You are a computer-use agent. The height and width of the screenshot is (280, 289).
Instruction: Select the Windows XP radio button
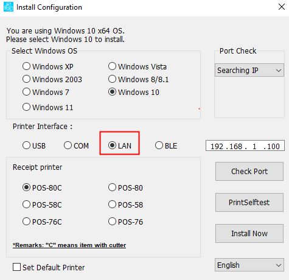click(26, 66)
